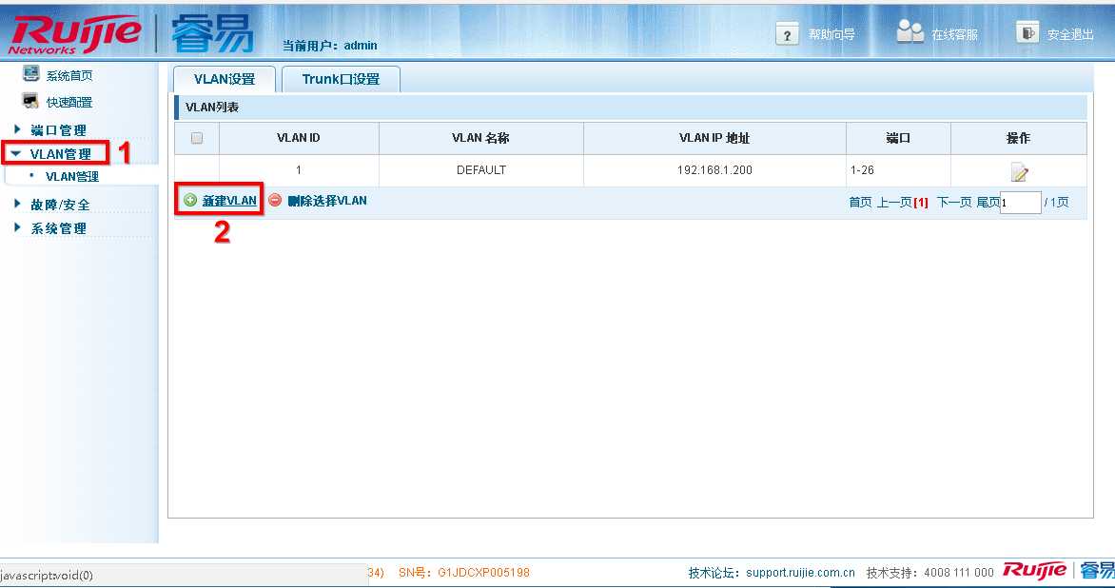Go to 尾页 last page

click(x=988, y=203)
